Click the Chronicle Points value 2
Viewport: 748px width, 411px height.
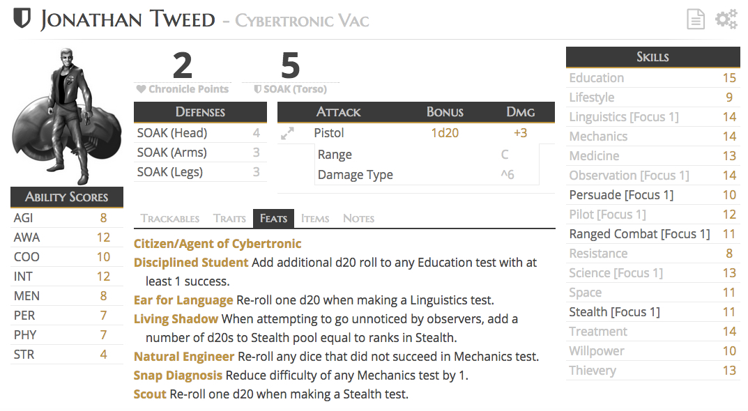point(182,65)
